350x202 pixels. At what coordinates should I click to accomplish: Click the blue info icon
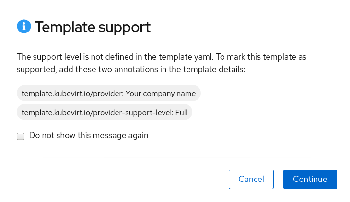23,27
